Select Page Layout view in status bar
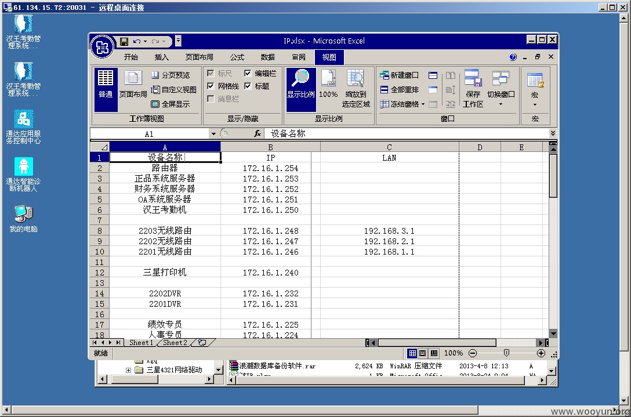This screenshot has width=631, height=417. tap(423, 353)
